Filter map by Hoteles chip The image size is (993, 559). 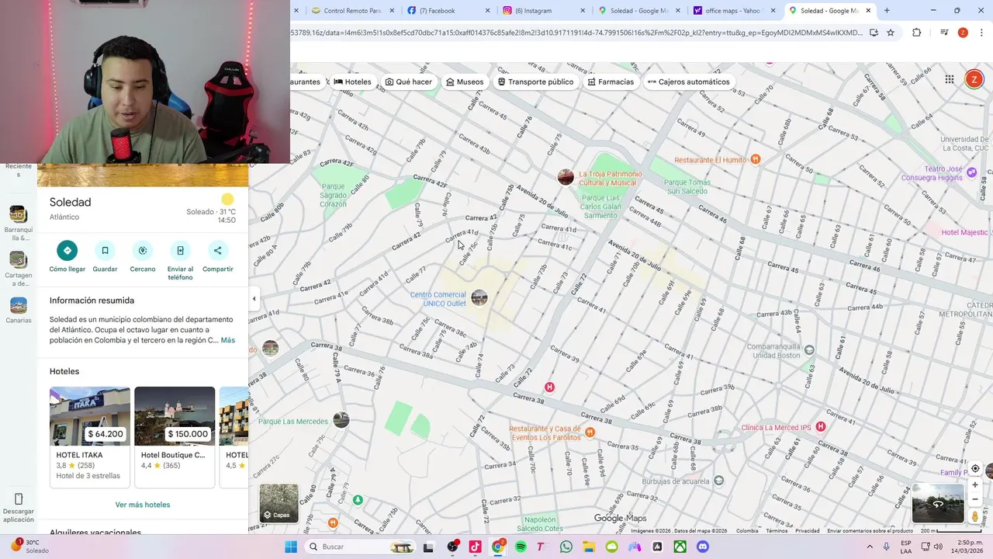coord(353,82)
